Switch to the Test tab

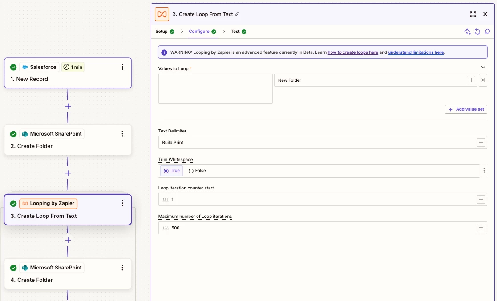tap(238, 32)
